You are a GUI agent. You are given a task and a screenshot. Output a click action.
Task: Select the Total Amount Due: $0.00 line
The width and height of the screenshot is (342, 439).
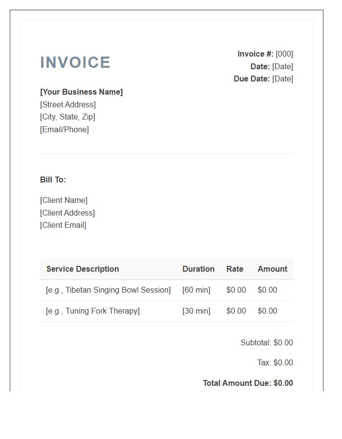tap(248, 383)
